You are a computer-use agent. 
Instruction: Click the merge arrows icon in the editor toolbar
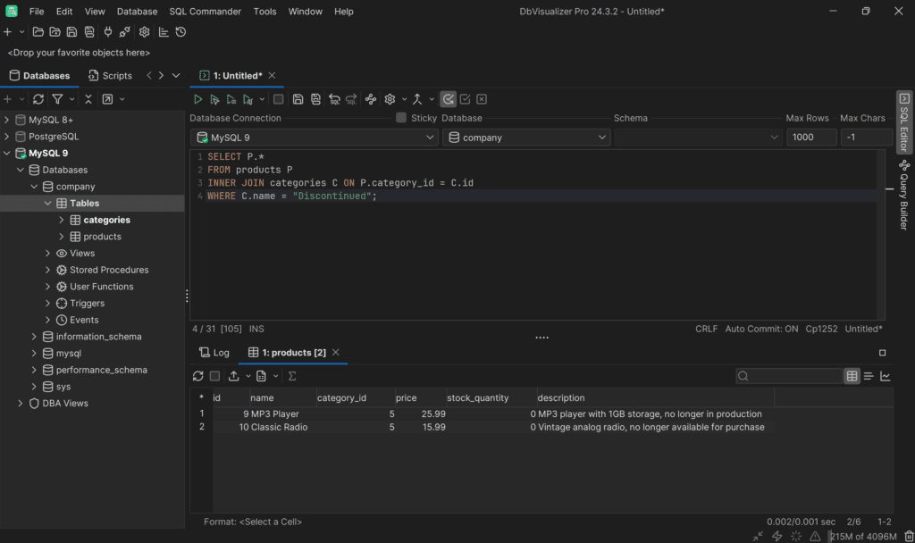pyautogui.click(x=417, y=99)
